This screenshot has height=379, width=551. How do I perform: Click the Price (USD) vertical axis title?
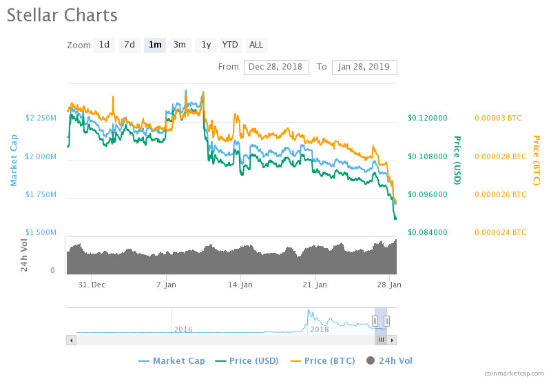(457, 161)
